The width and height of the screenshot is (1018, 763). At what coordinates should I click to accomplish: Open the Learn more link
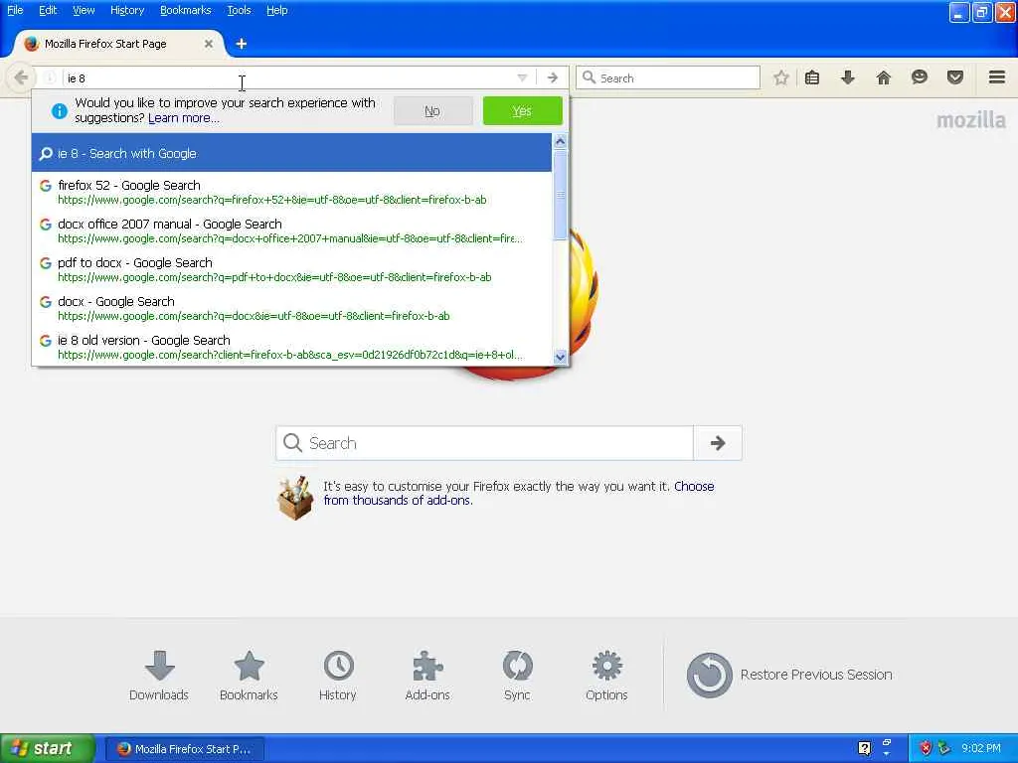tap(184, 118)
